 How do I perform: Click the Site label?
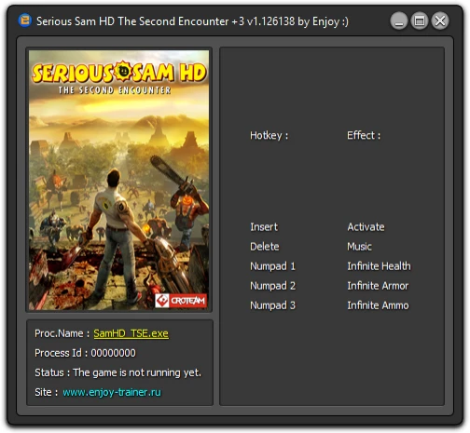coord(47,392)
